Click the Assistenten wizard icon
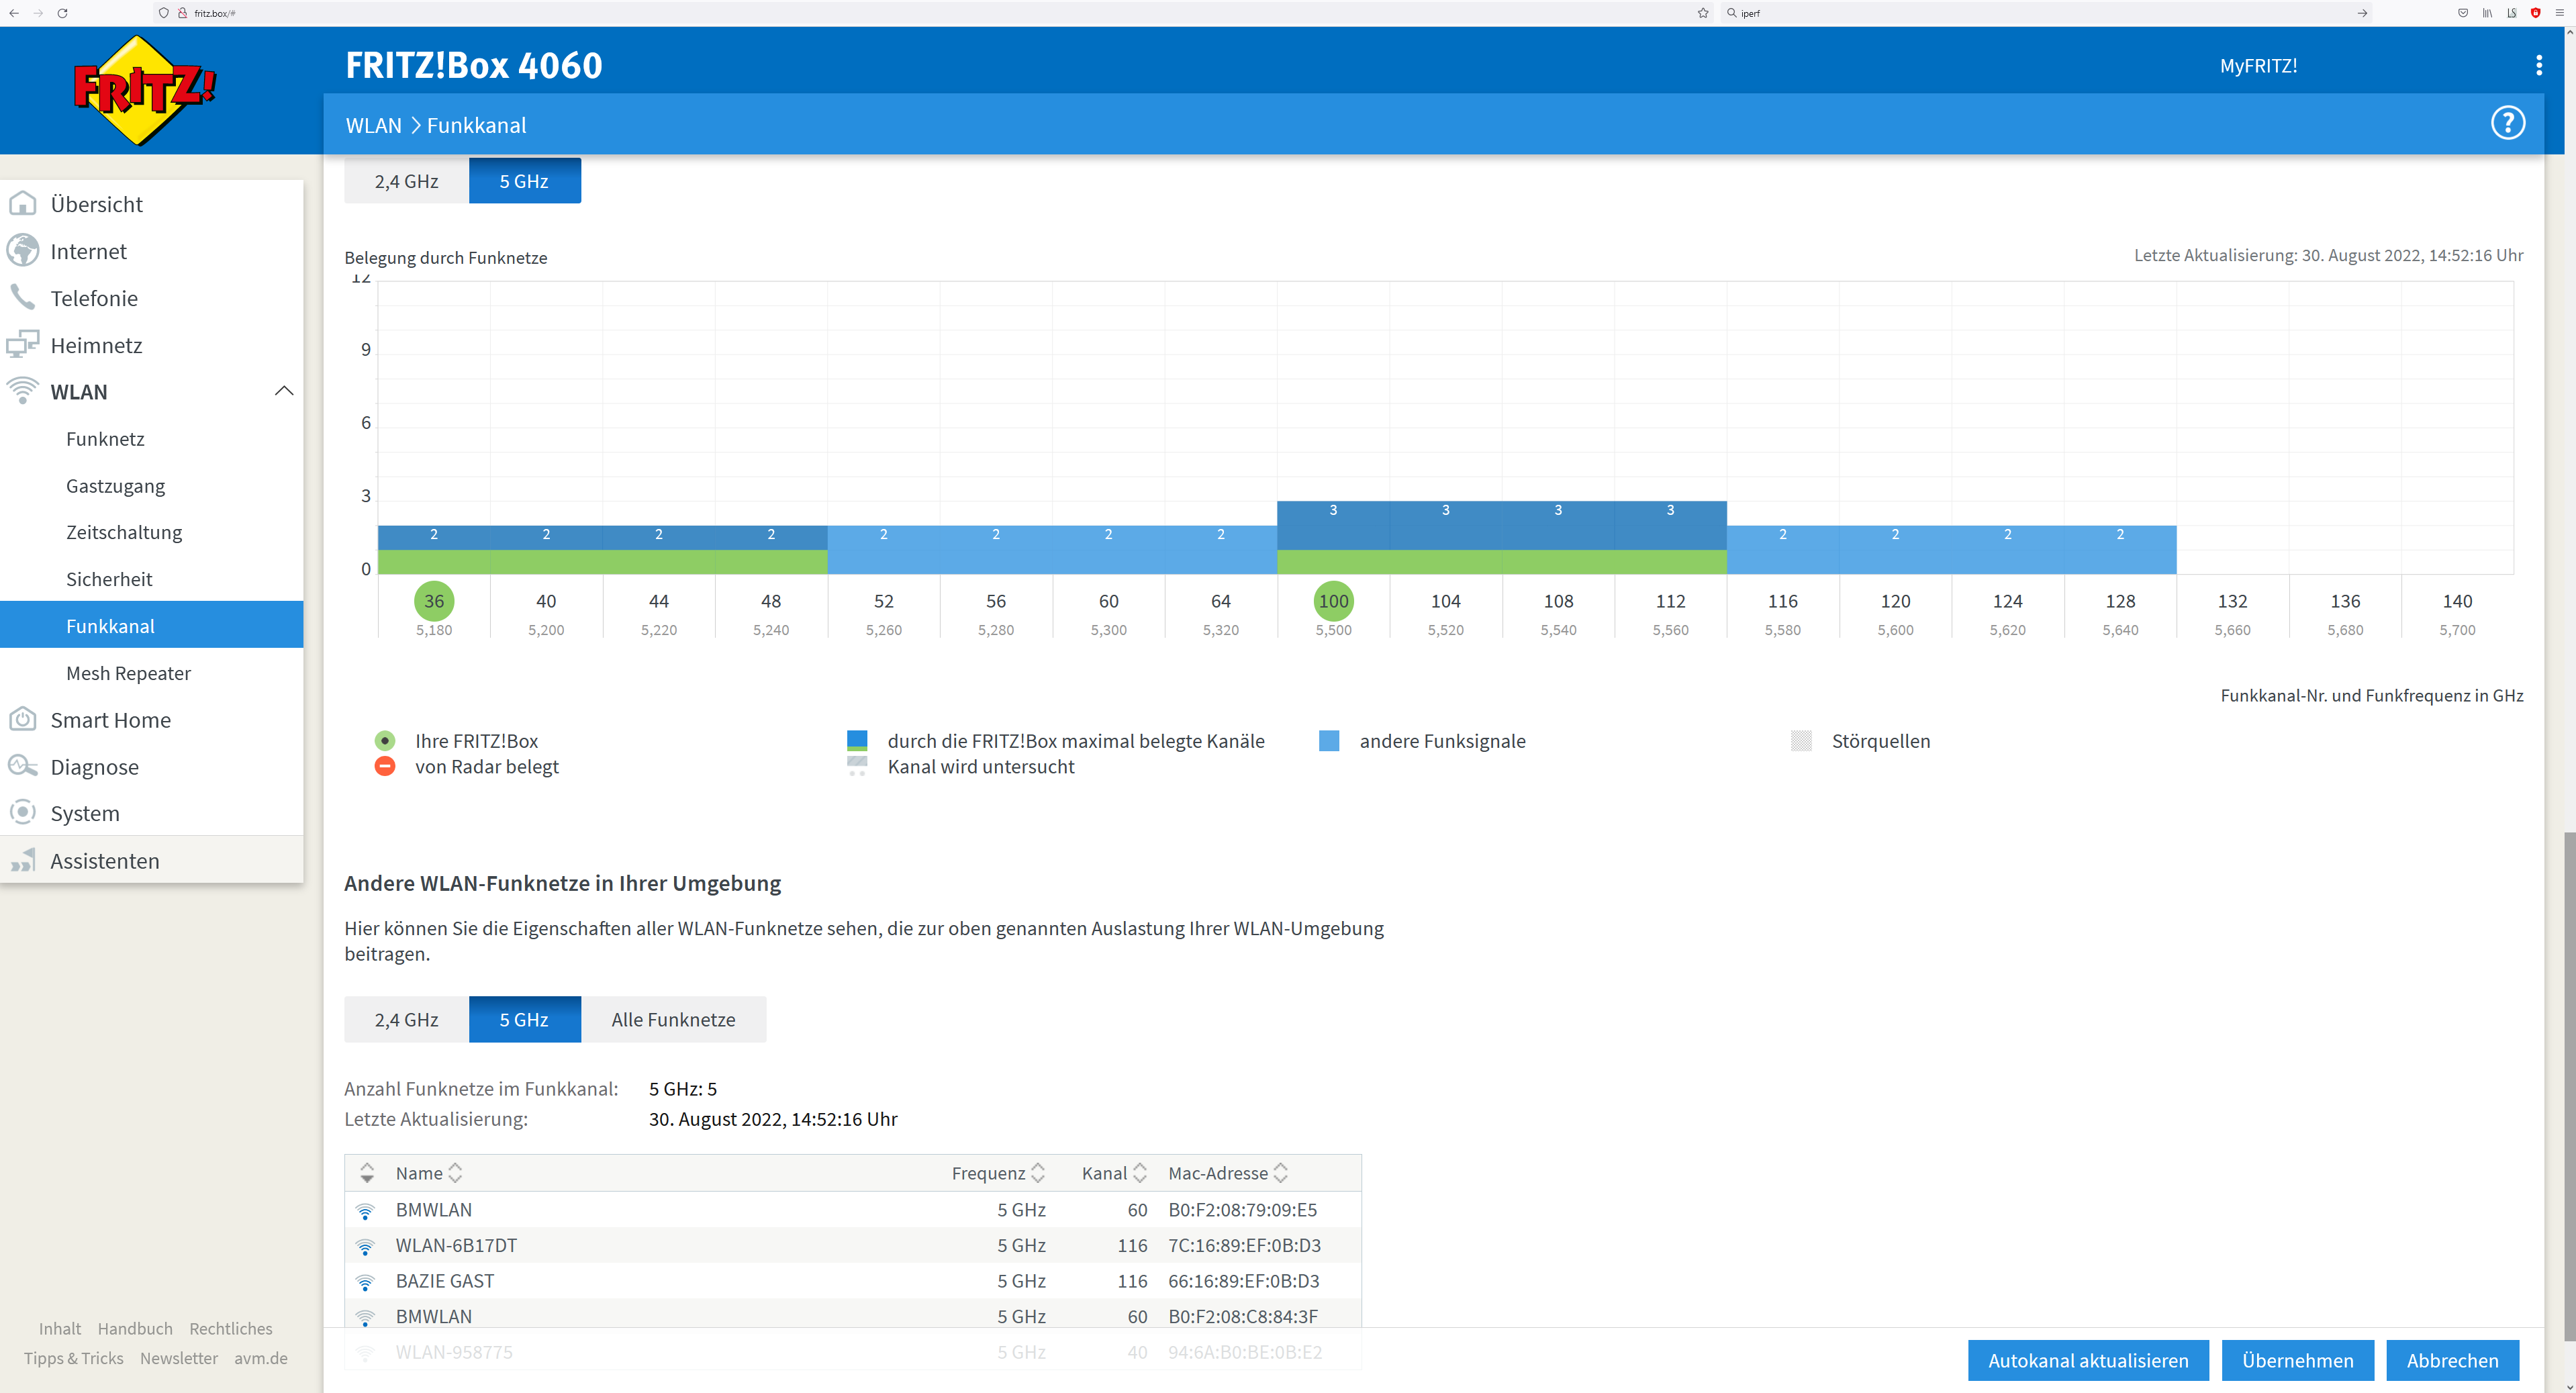 tap(22, 860)
